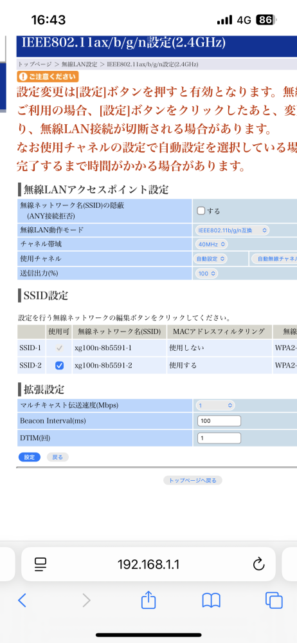Open the 無線LAN動作モード dropdown
Viewport: 297px width, 643px height.
coord(232,230)
